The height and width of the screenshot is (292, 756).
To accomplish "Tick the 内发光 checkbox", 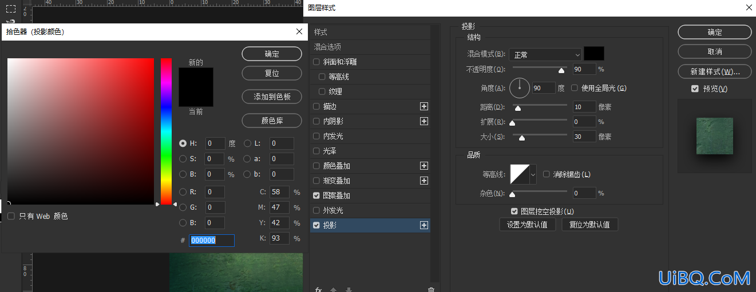I will coord(317,136).
